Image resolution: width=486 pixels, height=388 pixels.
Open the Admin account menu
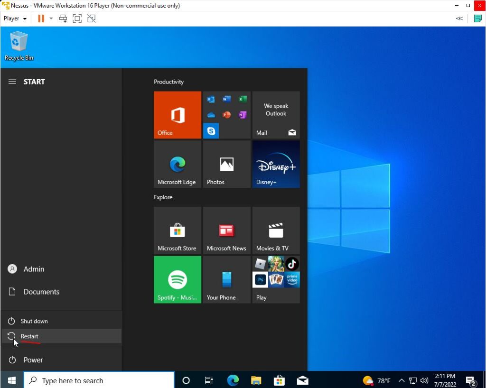61,269
